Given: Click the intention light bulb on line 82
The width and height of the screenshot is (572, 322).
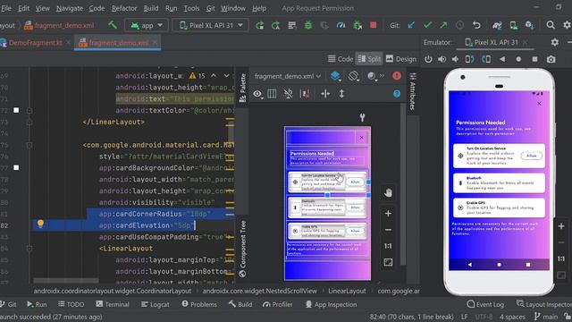Looking at the screenshot, I should point(40,224).
